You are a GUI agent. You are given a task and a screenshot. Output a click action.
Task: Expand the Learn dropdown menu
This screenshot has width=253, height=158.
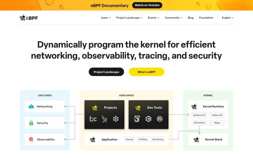[106, 18]
